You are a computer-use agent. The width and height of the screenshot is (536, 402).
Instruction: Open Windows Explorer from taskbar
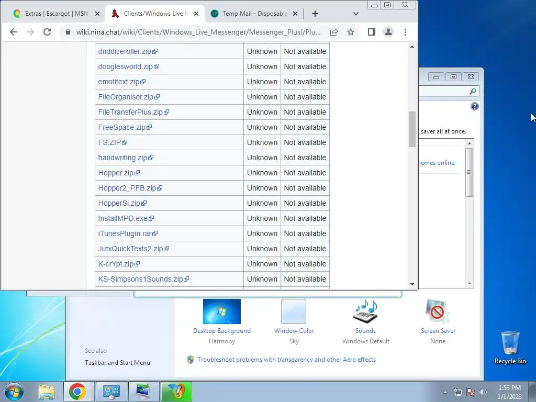tap(47, 392)
